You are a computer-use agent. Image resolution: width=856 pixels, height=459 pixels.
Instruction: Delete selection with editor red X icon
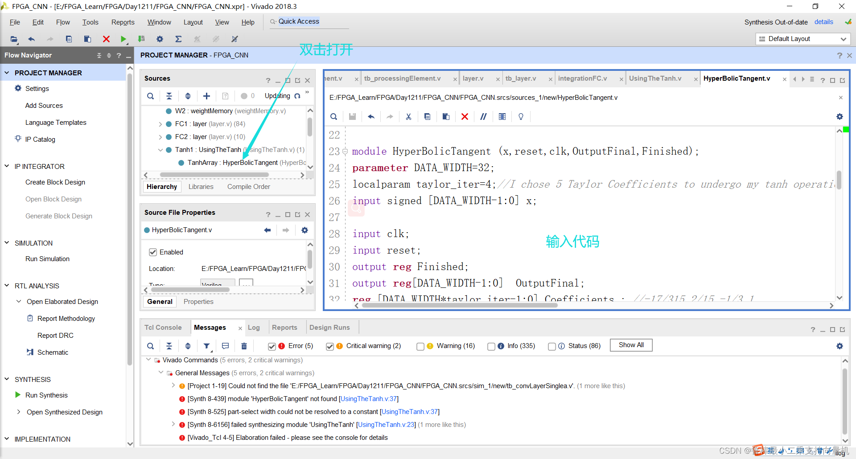click(465, 117)
